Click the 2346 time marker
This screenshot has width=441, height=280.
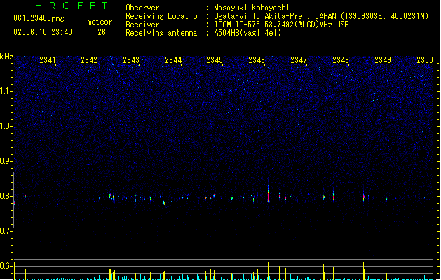[x=257, y=60]
